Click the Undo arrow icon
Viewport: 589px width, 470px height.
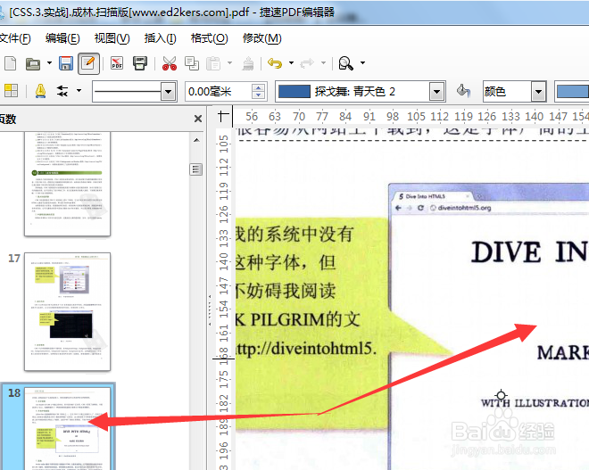[275, 63]
